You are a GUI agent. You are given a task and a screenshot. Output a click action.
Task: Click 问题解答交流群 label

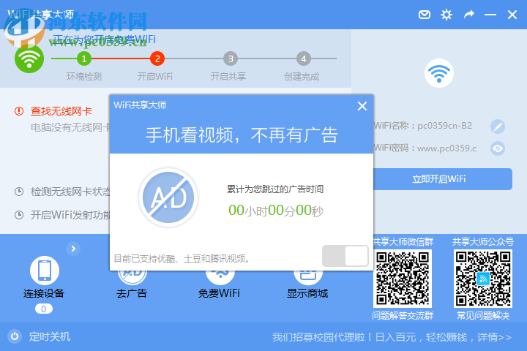coord(403,316)
